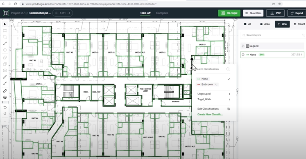Click the FIRE+SERVICE LOBBY room label

point(145,90)
